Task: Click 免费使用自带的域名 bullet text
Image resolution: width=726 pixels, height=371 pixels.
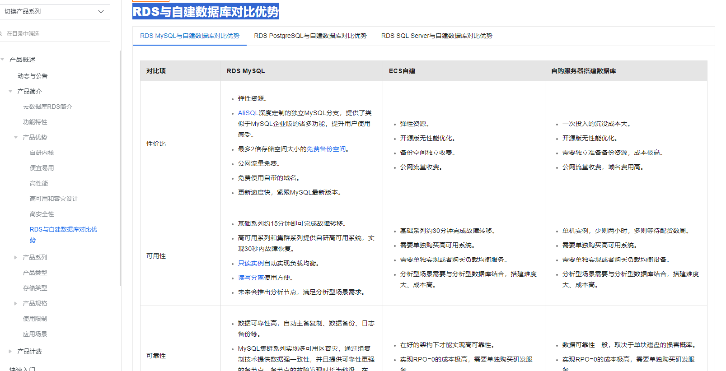Action: [269, 178]
